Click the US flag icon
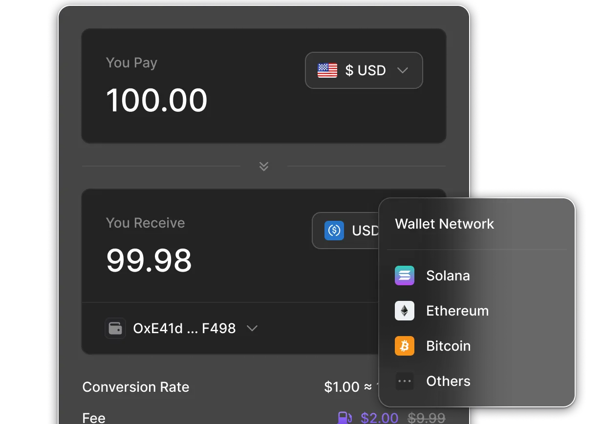Screen dimensions: 603x424 click(x=327, y=70)
